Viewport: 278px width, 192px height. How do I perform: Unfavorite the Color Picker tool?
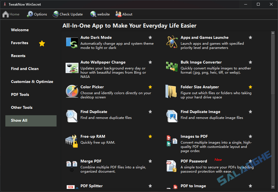coord(150,87)
